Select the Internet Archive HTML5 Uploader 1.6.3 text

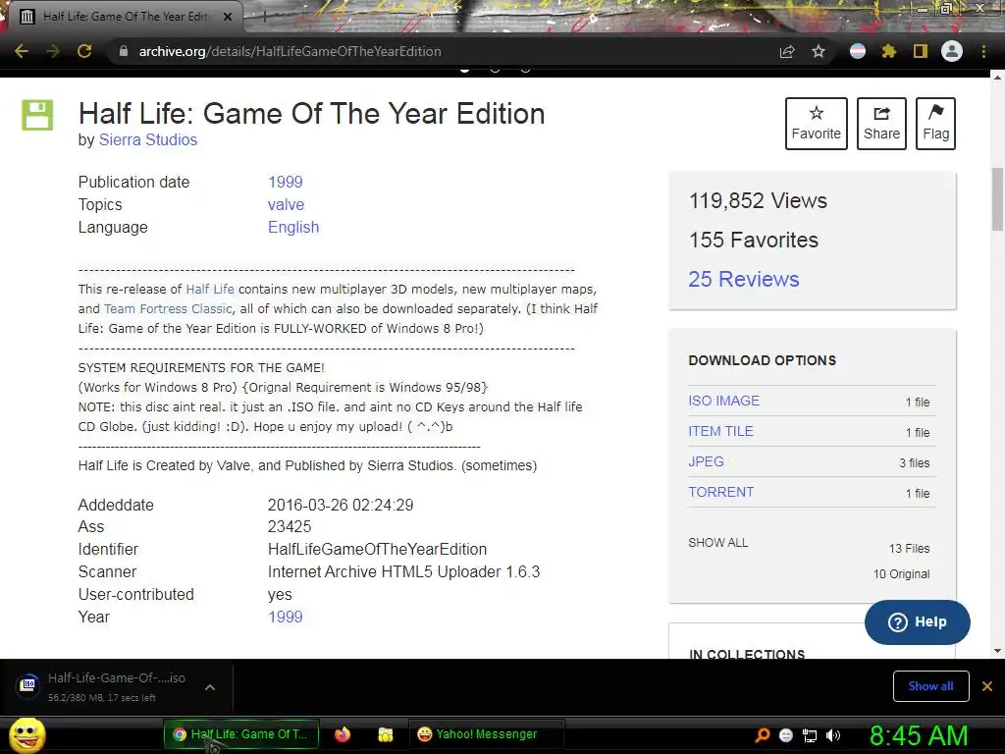[403, 572]
